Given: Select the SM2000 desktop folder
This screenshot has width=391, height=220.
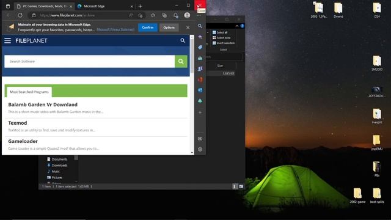Looking at the screenshot, I should [377, 63].
